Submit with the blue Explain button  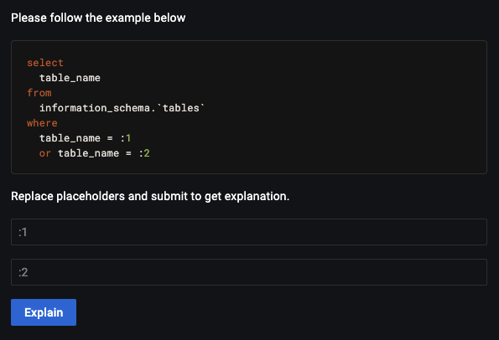[x=44, y=312]
